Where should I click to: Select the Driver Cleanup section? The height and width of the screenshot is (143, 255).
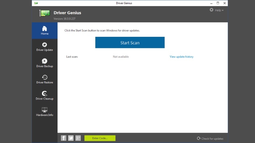click(45, 95)
